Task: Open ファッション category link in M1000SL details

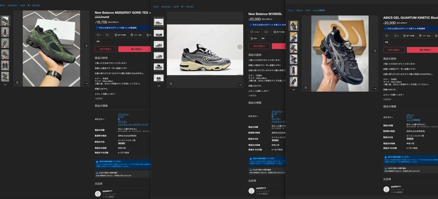Action: [277, 111]
